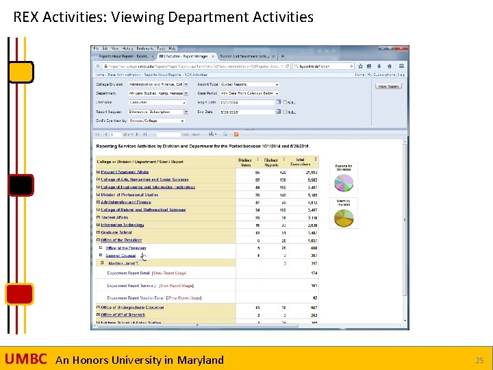The image size is (493, 370).
Task: Open the Tools menu
Action: (161, 49)
